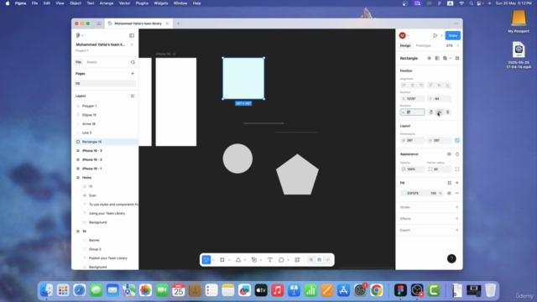Open the Figma main menu logo
This screenshot has height=302, width=537.
tap(78, 35)
